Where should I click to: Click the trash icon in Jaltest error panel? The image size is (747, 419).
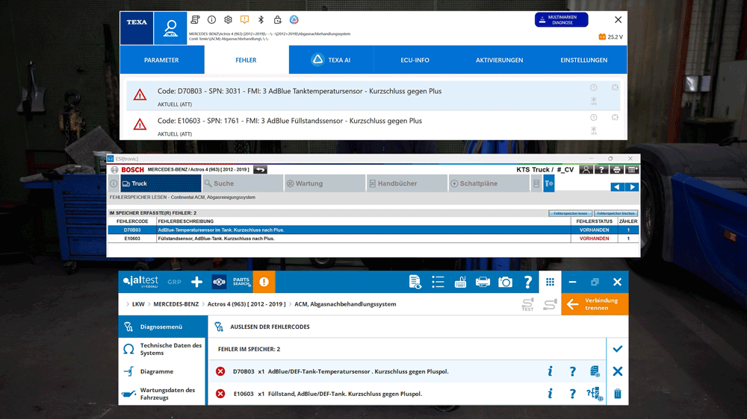point(618,394)
